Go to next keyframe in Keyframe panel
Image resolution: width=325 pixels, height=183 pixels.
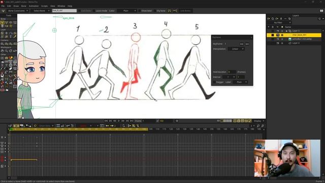(x=247, y=44)
